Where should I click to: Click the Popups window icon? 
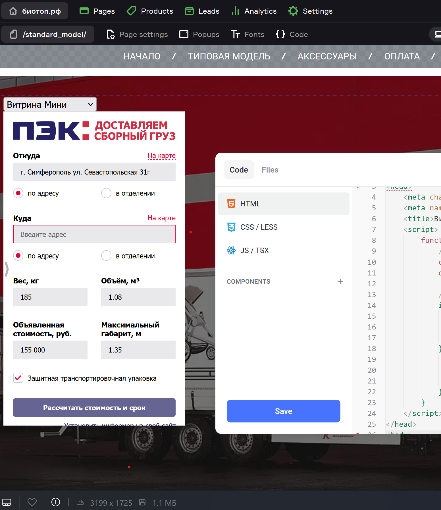pyautogui.click(x=184, y=34)
